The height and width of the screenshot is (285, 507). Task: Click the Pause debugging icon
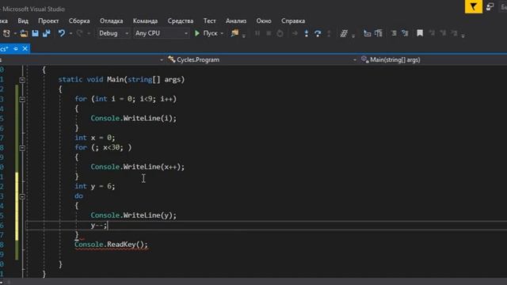[257, 33]
